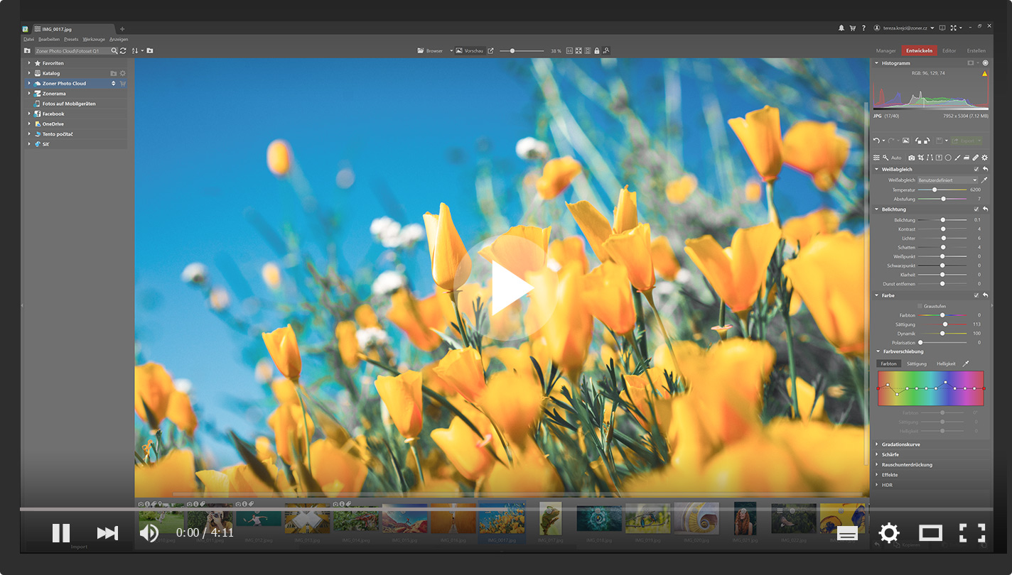The width and height of the screenshot is (1012, 575).
Task: Open the Datei menu
Action: click(29, 39)
